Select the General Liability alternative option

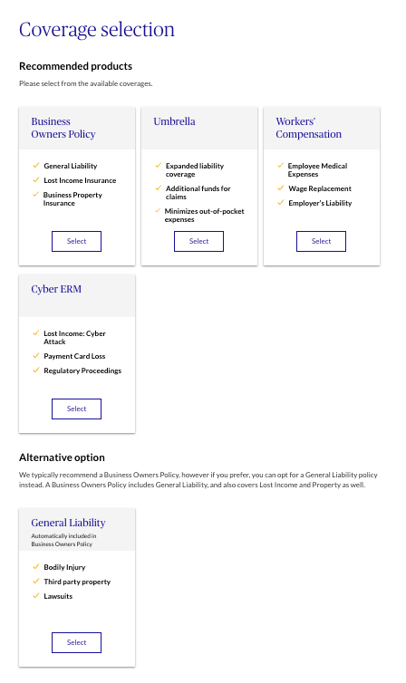(76, 642)
